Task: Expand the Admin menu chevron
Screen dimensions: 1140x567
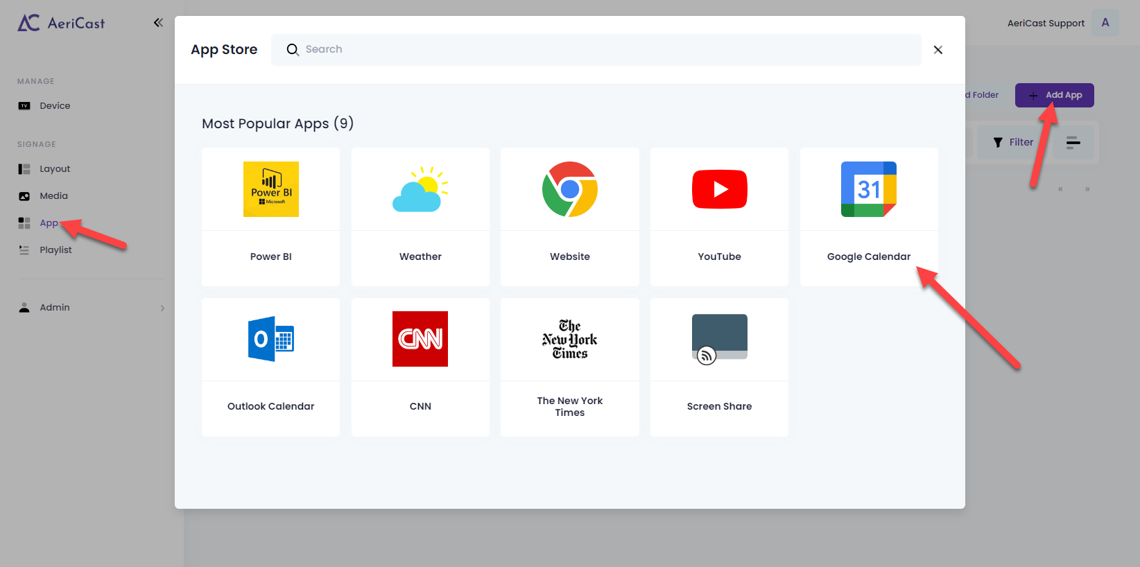Action: 162,308
